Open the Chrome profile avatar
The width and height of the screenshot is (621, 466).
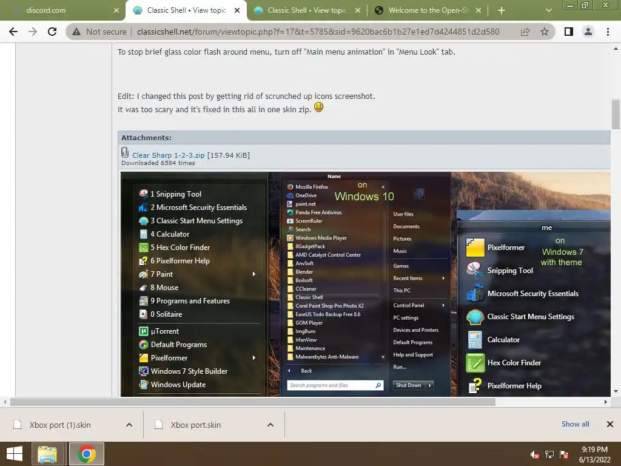point(588,32)
